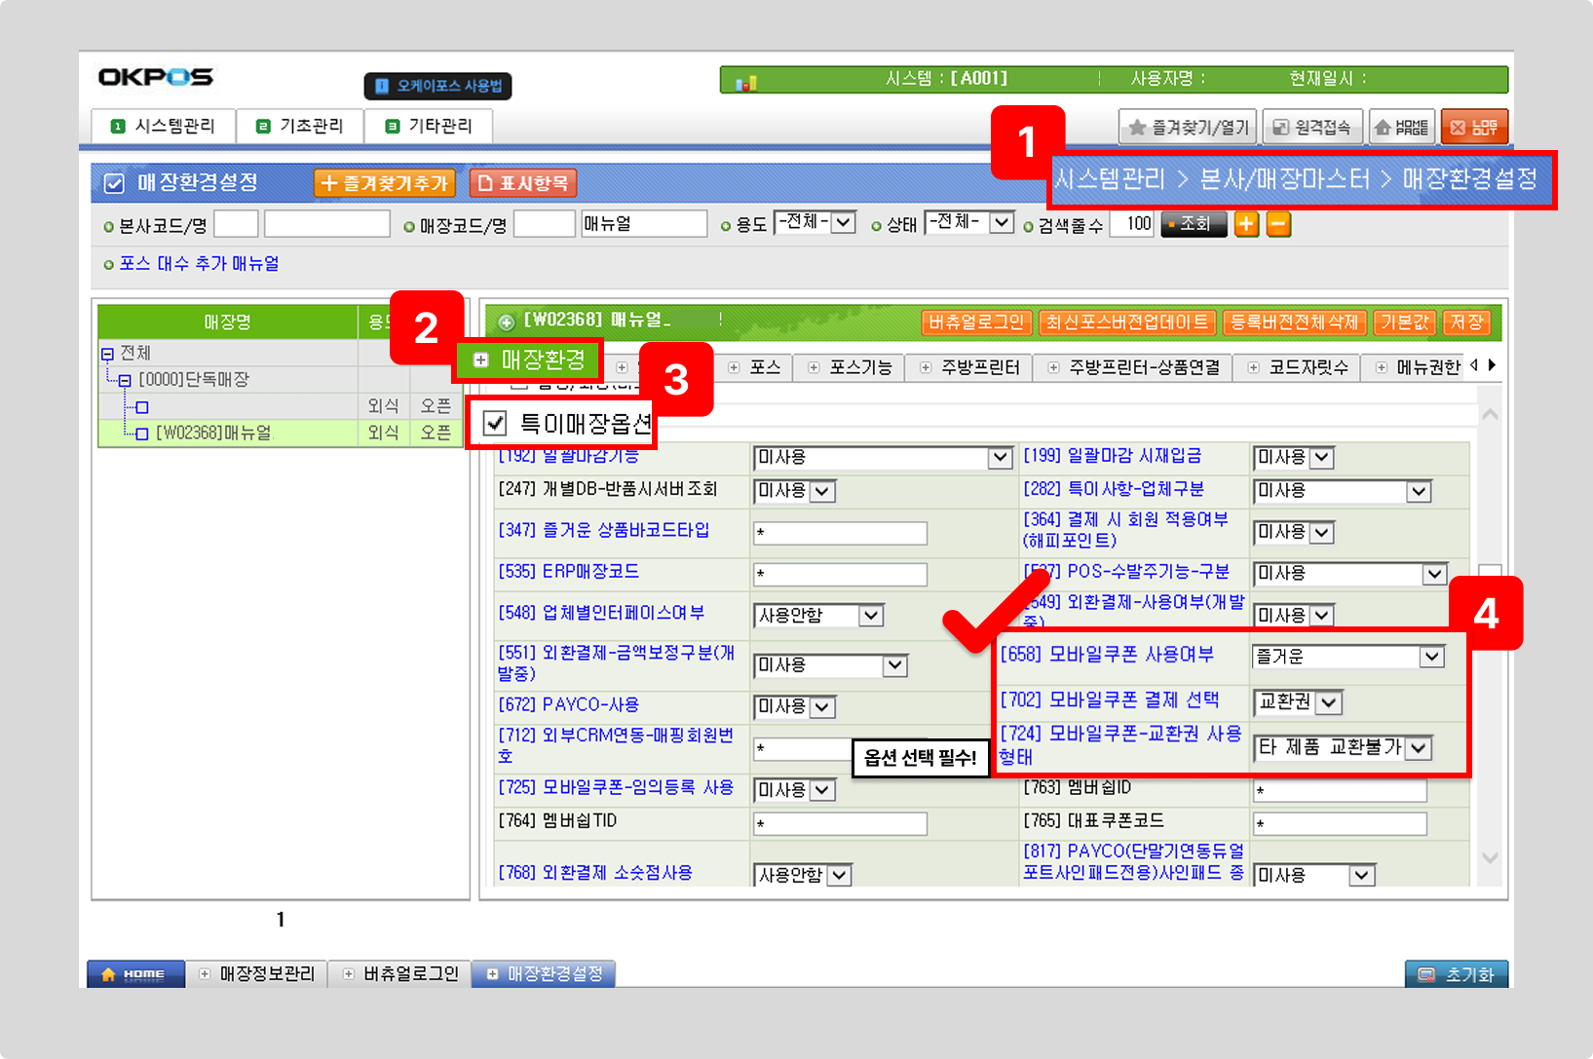Open the 포스 대수 추가 매뉴얼 link
This screenshot has width=1593, height=1059.
click(199, 264)
